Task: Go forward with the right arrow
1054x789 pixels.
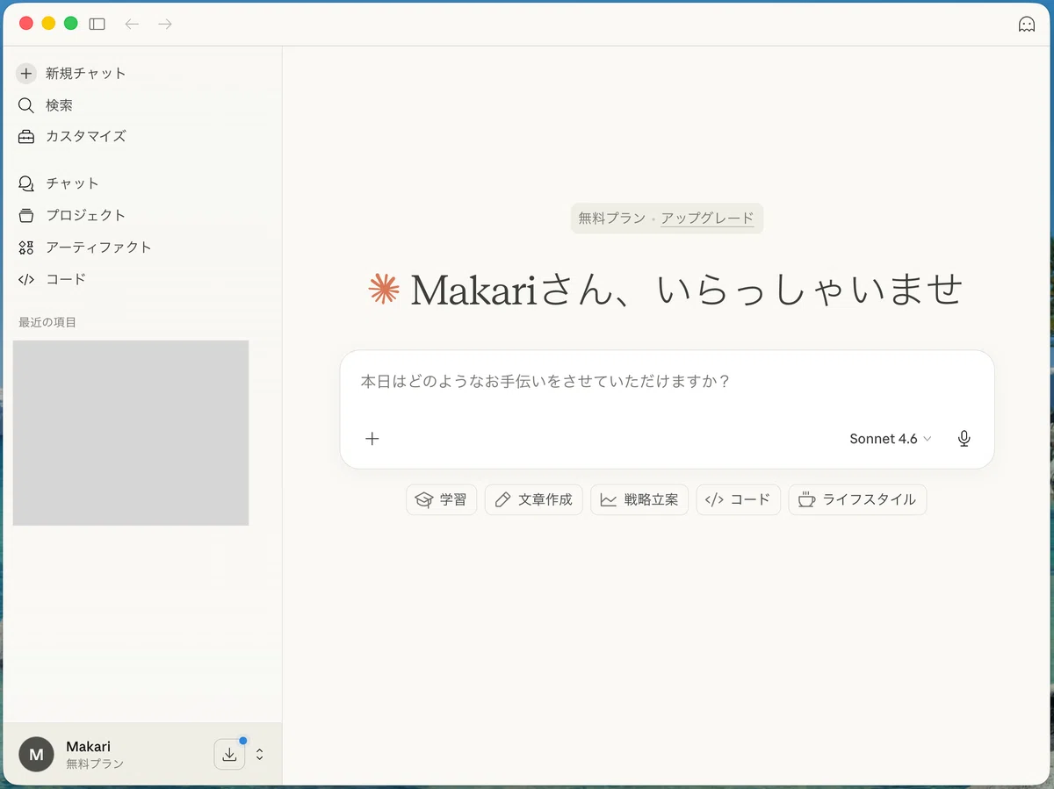Action: [x=165, y=24]
